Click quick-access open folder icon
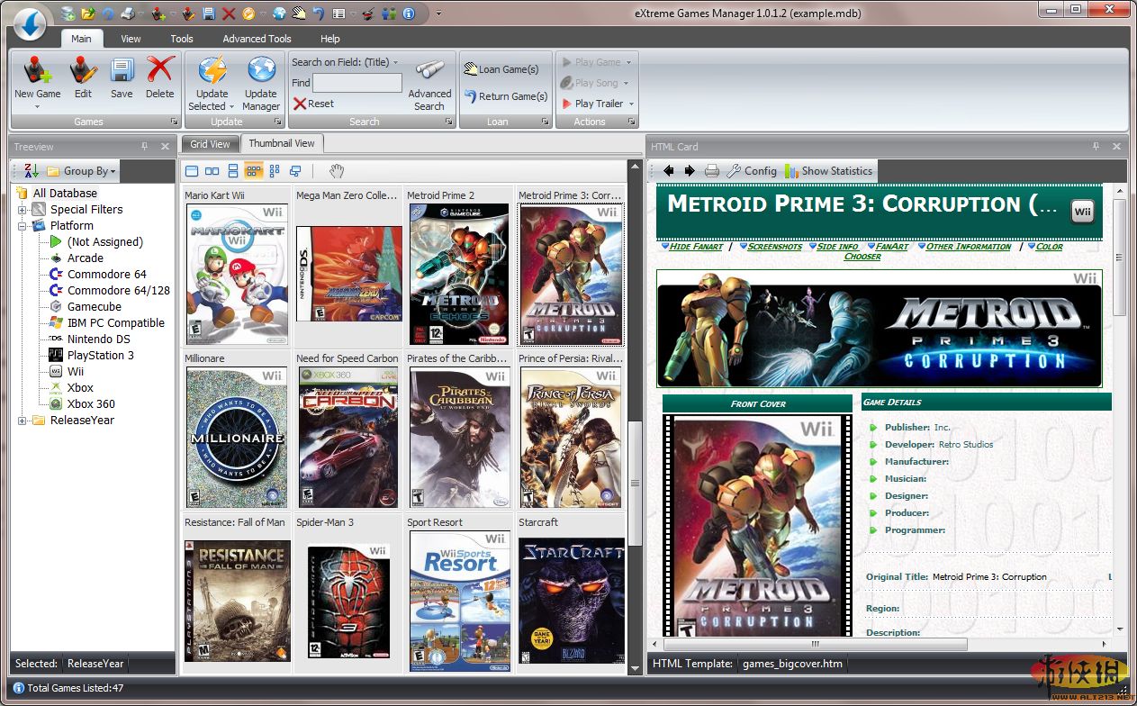Viewport: 1137px width, 706px height. (x=87, y=14)
